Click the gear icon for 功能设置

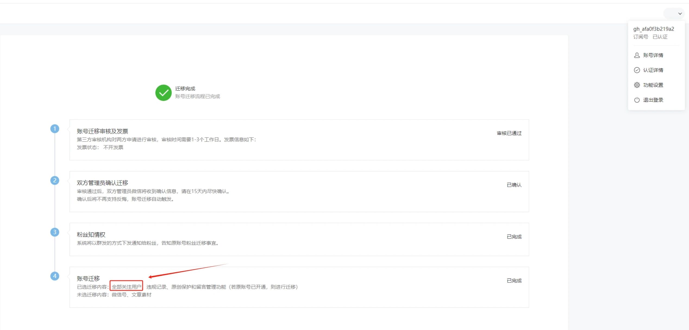point(637,85)
